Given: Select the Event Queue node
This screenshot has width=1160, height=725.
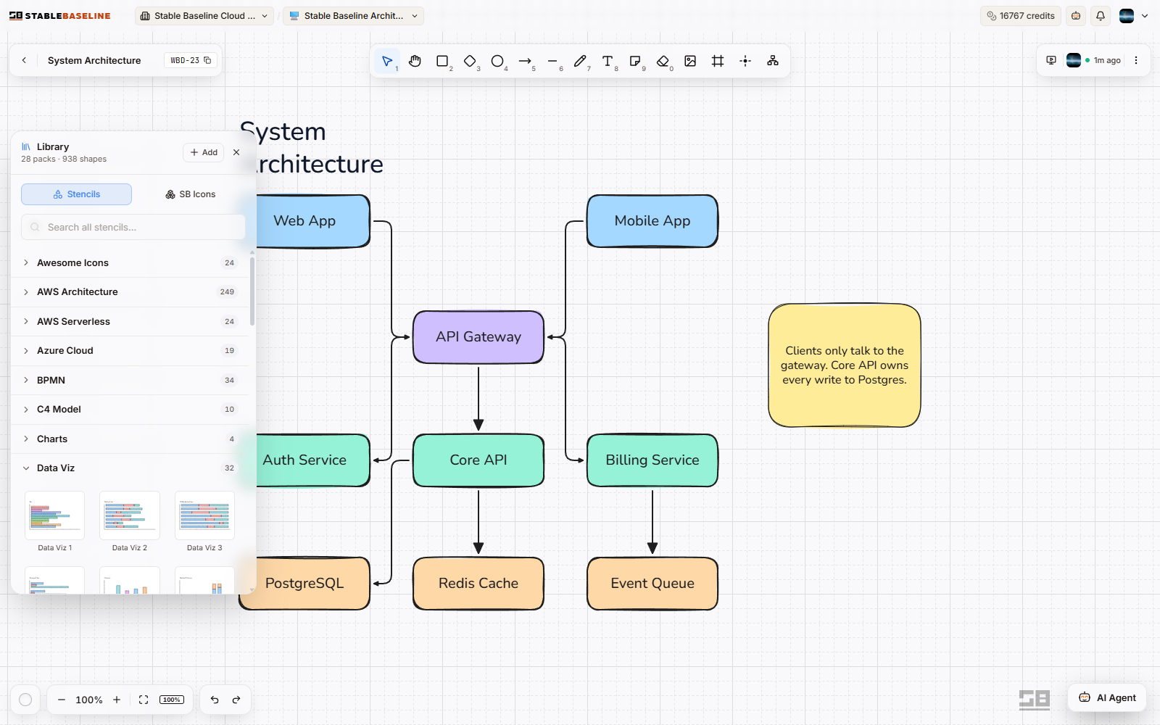Looking at the screenshot, I should click(652, 584).
